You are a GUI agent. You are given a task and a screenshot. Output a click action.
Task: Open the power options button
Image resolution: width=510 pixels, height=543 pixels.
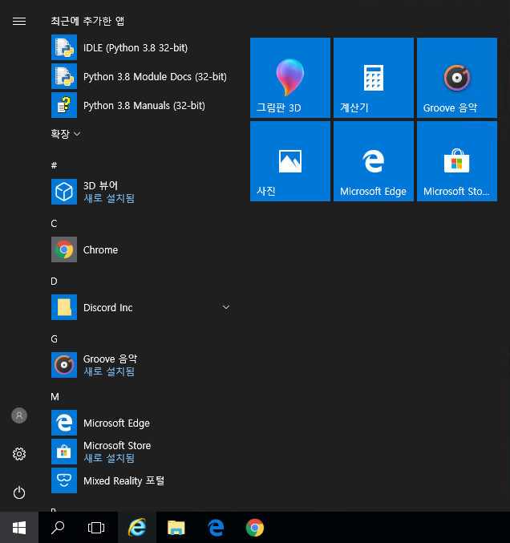pyautogui.click(x=19, y=492)
